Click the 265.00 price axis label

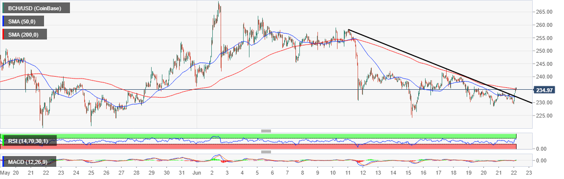tap(545, 12)
